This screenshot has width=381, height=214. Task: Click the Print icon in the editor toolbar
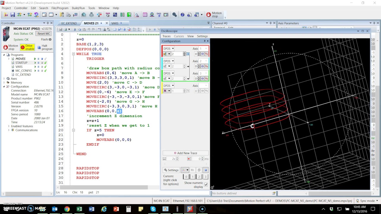point(65,29)
